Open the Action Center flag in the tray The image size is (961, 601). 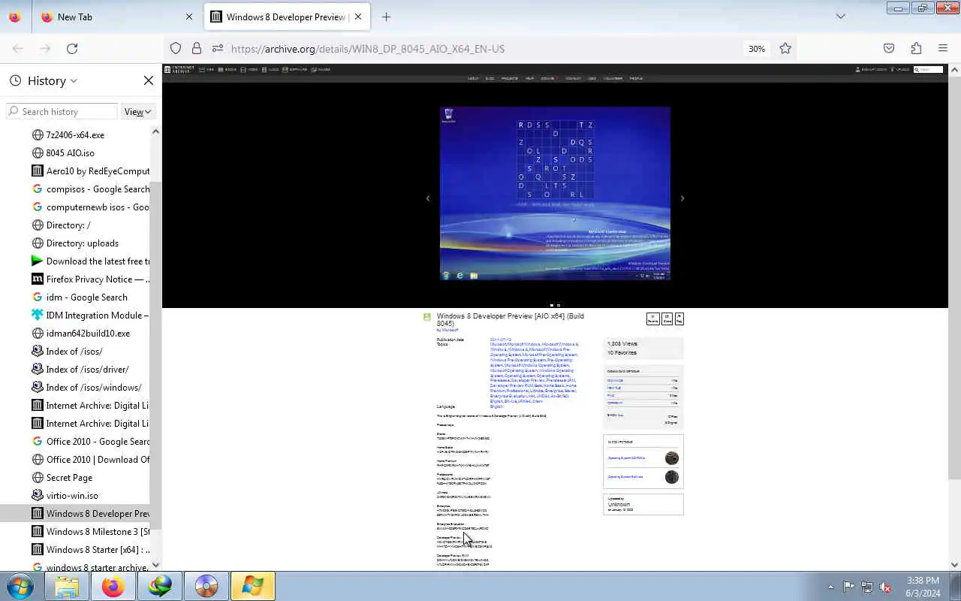848,587
